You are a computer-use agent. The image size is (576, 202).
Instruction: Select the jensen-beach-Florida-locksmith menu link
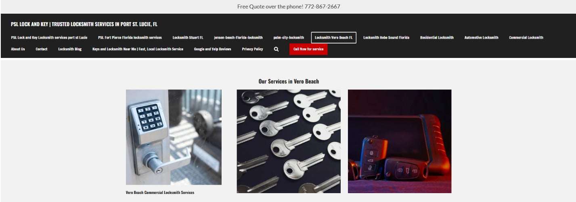238,37
